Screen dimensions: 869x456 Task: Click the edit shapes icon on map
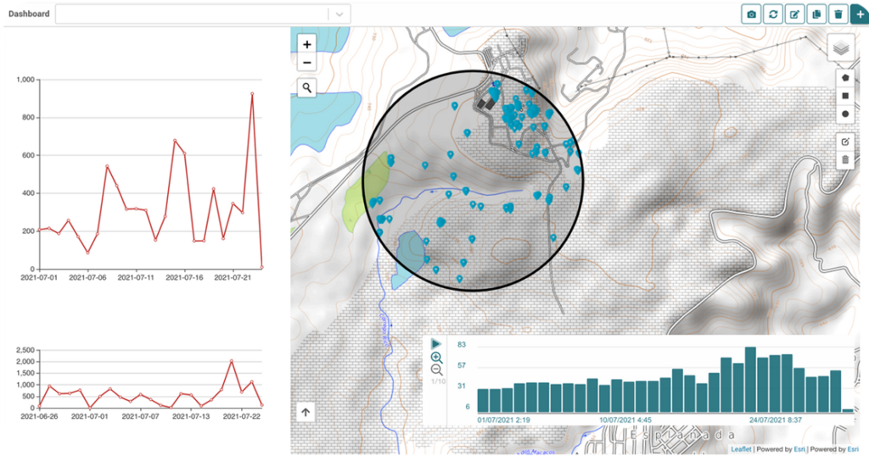(x=845, y=141)
